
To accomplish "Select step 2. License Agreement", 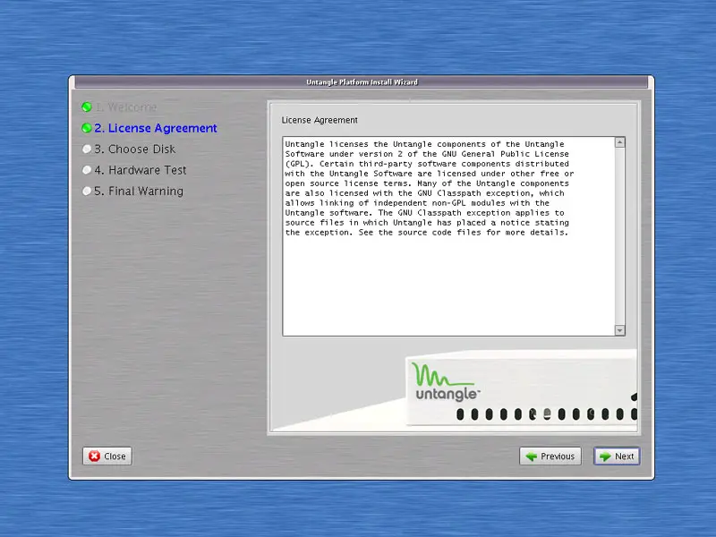I will coord(156,128).
